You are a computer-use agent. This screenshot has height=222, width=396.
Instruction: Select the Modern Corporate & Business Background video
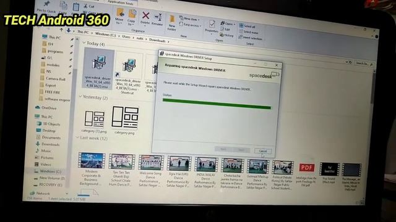click(91, 169)
